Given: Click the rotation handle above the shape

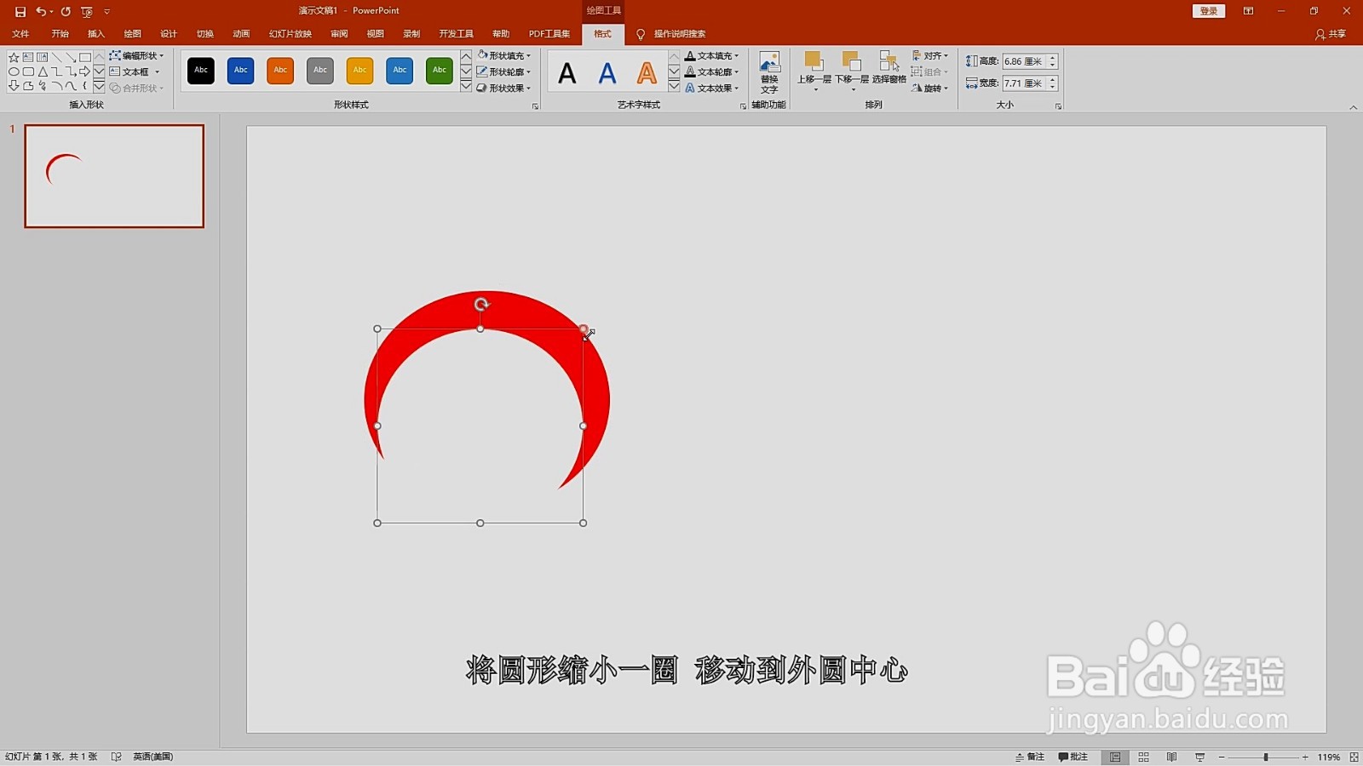Looking at the screenshot, I should pyautogui.click(x=481, y=304).
